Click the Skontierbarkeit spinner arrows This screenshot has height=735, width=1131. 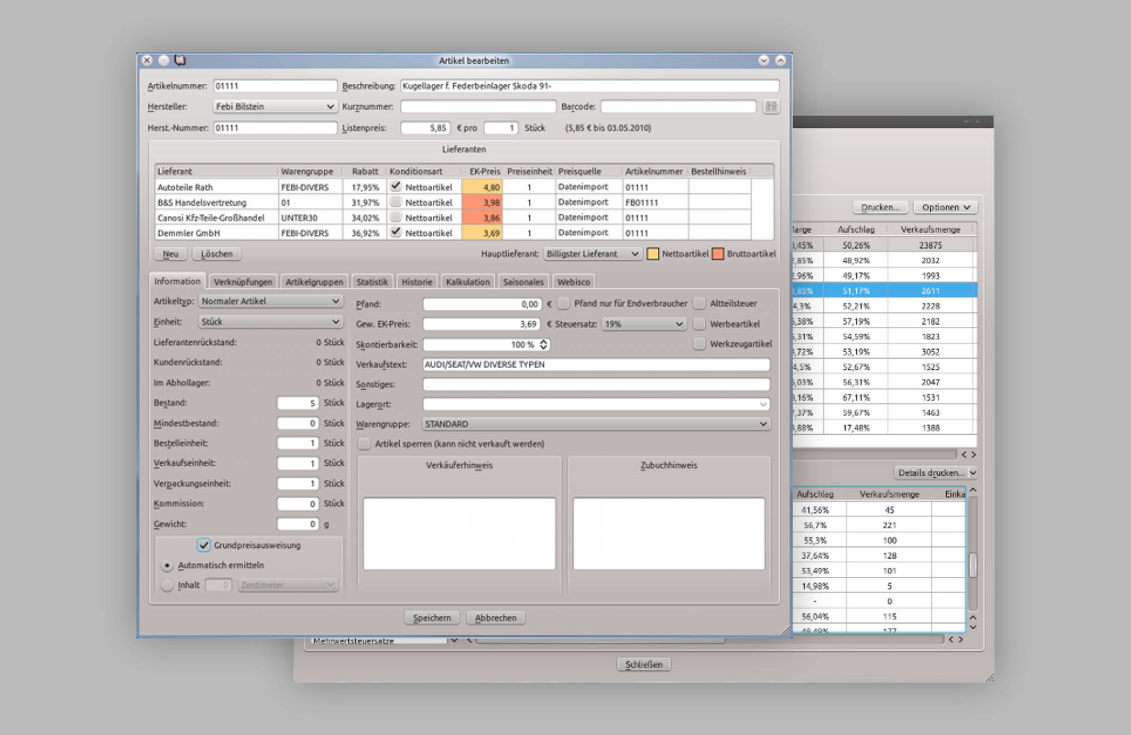(x=543, y=344)
